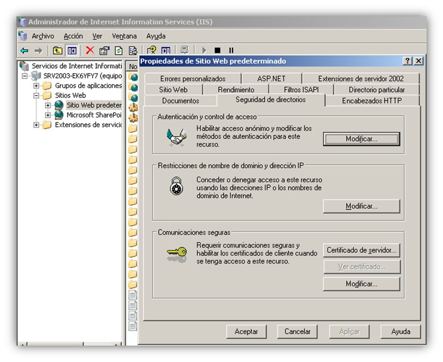This screenshot has height=362, width=443.
Task: Switch to the ASP.NET tab
Action: 271,79
